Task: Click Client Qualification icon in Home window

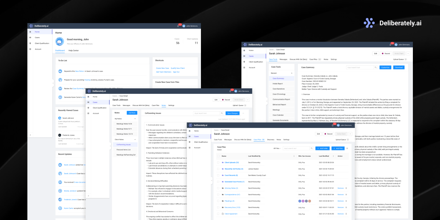Action: coord(30,43)
